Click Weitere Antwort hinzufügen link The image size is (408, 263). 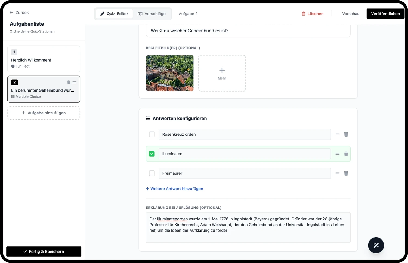pos(174,189)
